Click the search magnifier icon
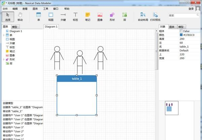Screen dimensions: 202x140 [198, 15]
